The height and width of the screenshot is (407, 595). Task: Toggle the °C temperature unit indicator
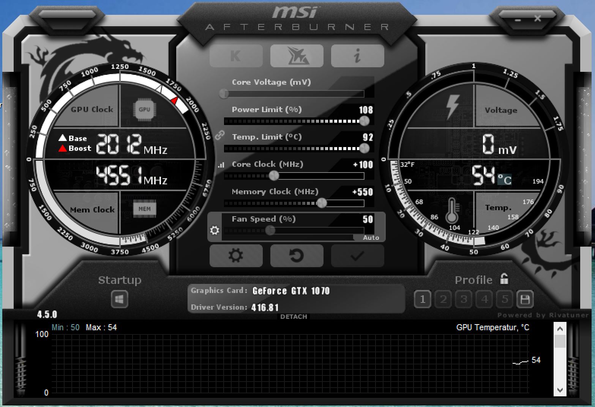[505, 179]
